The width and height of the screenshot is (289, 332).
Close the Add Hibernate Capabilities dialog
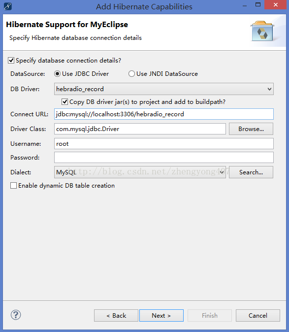[x=275, y=4]
